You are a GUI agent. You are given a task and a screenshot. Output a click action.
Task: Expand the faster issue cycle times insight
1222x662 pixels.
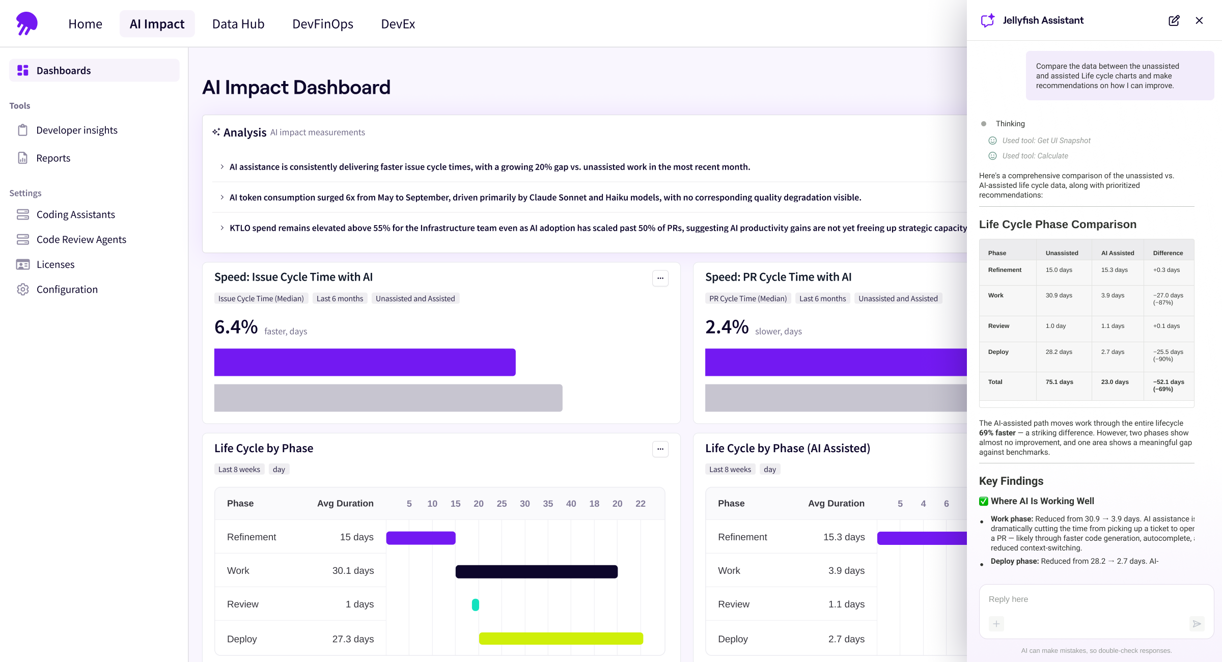222,167
